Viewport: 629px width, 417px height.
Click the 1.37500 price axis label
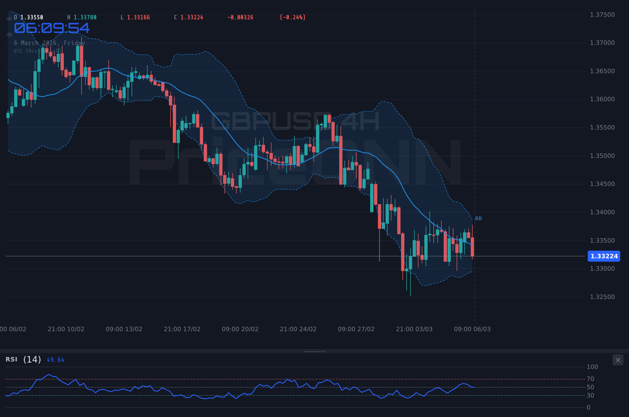tap(602, 15)
